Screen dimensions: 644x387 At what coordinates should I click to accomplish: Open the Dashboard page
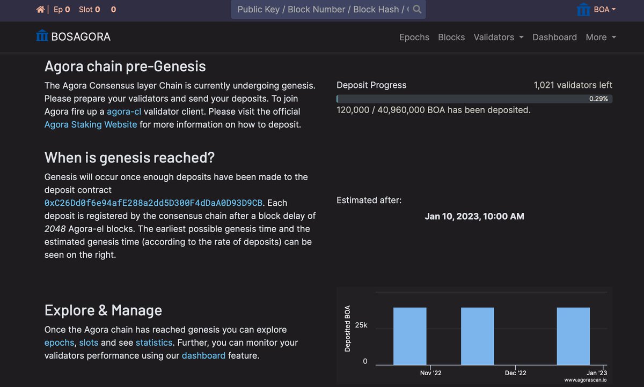pyautogui.click(x=554, y=37)
